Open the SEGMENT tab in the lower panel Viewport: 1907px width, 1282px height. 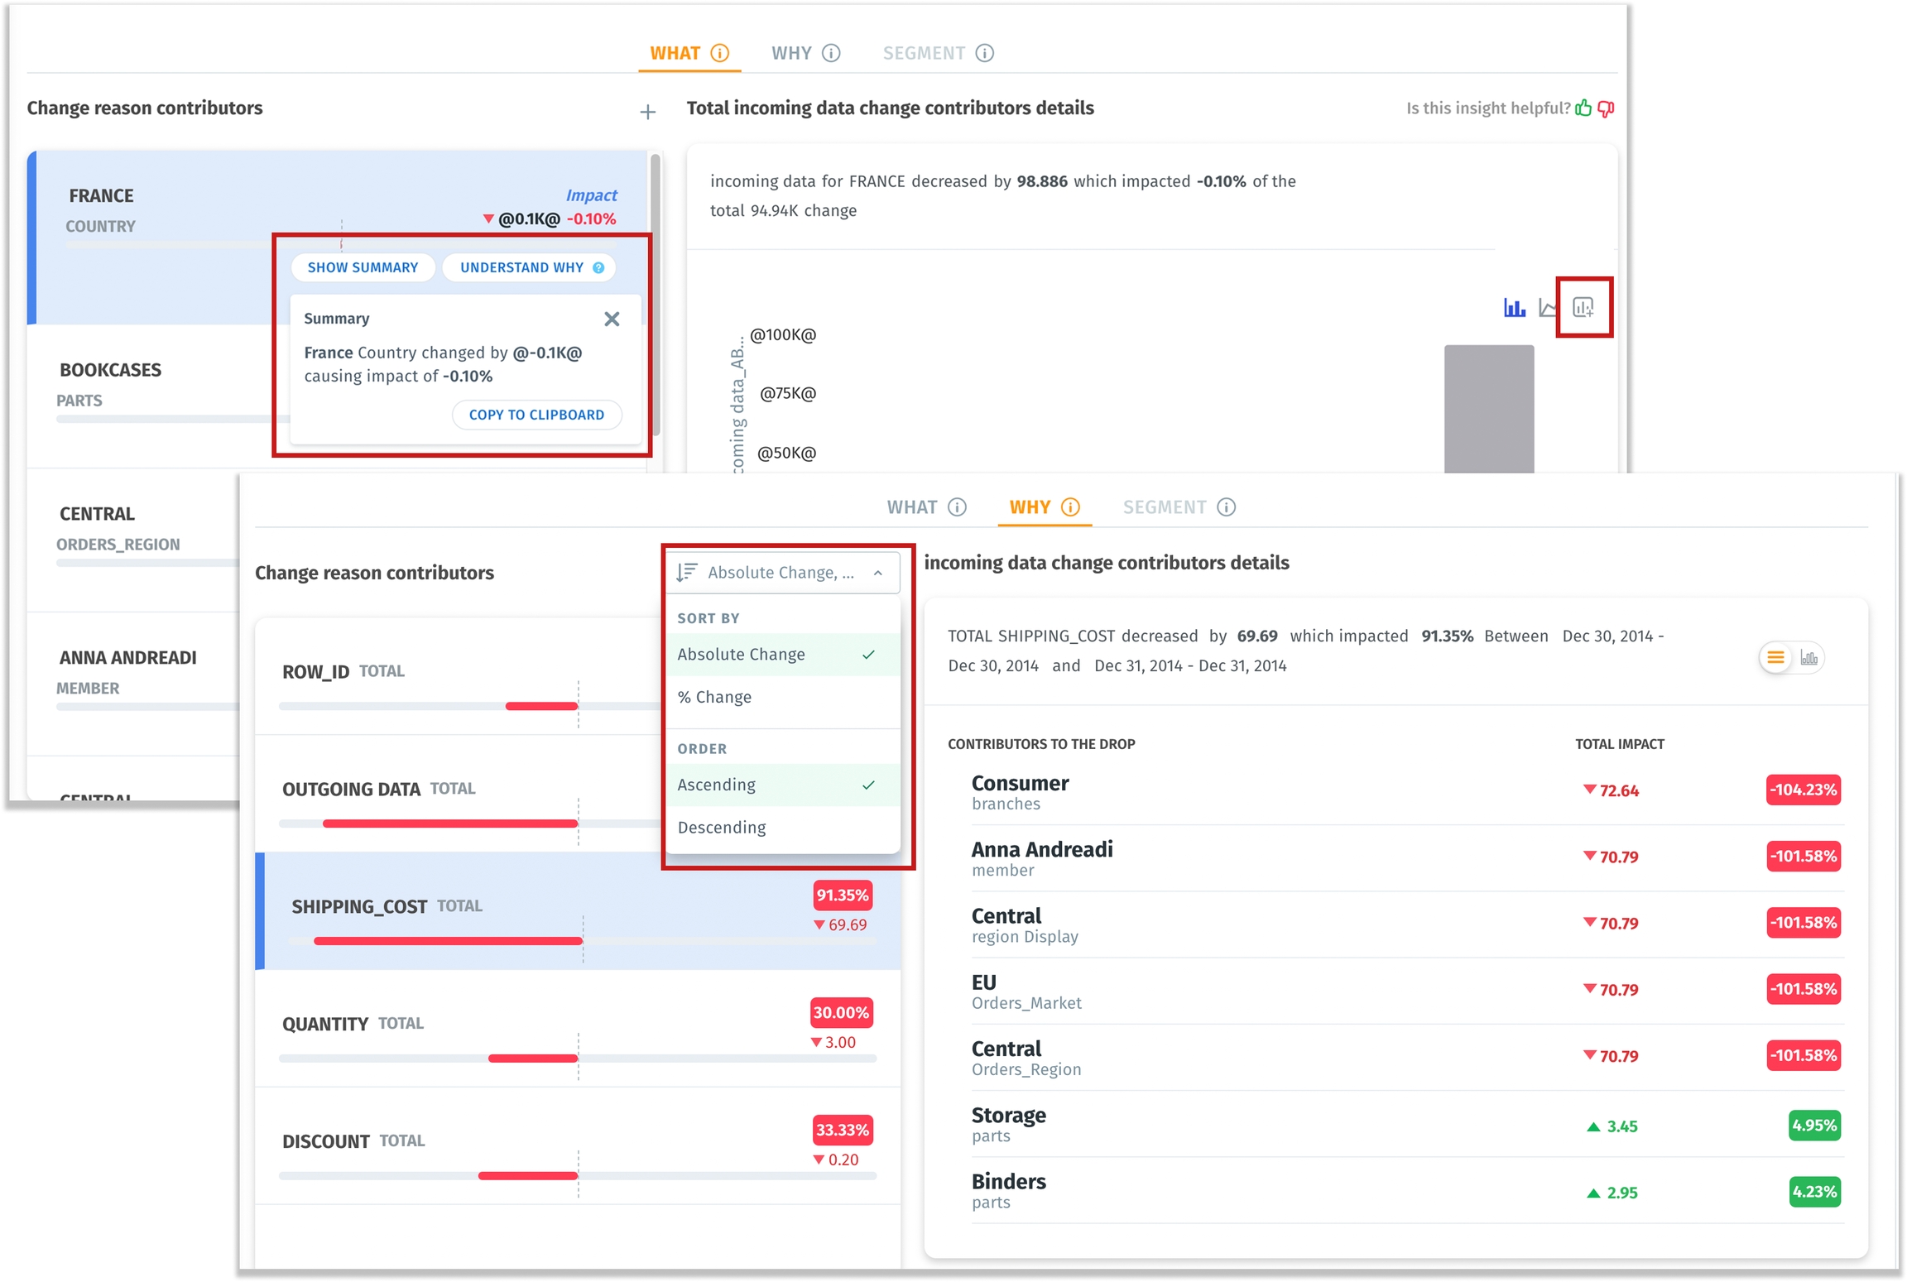tap(1164, 507)
